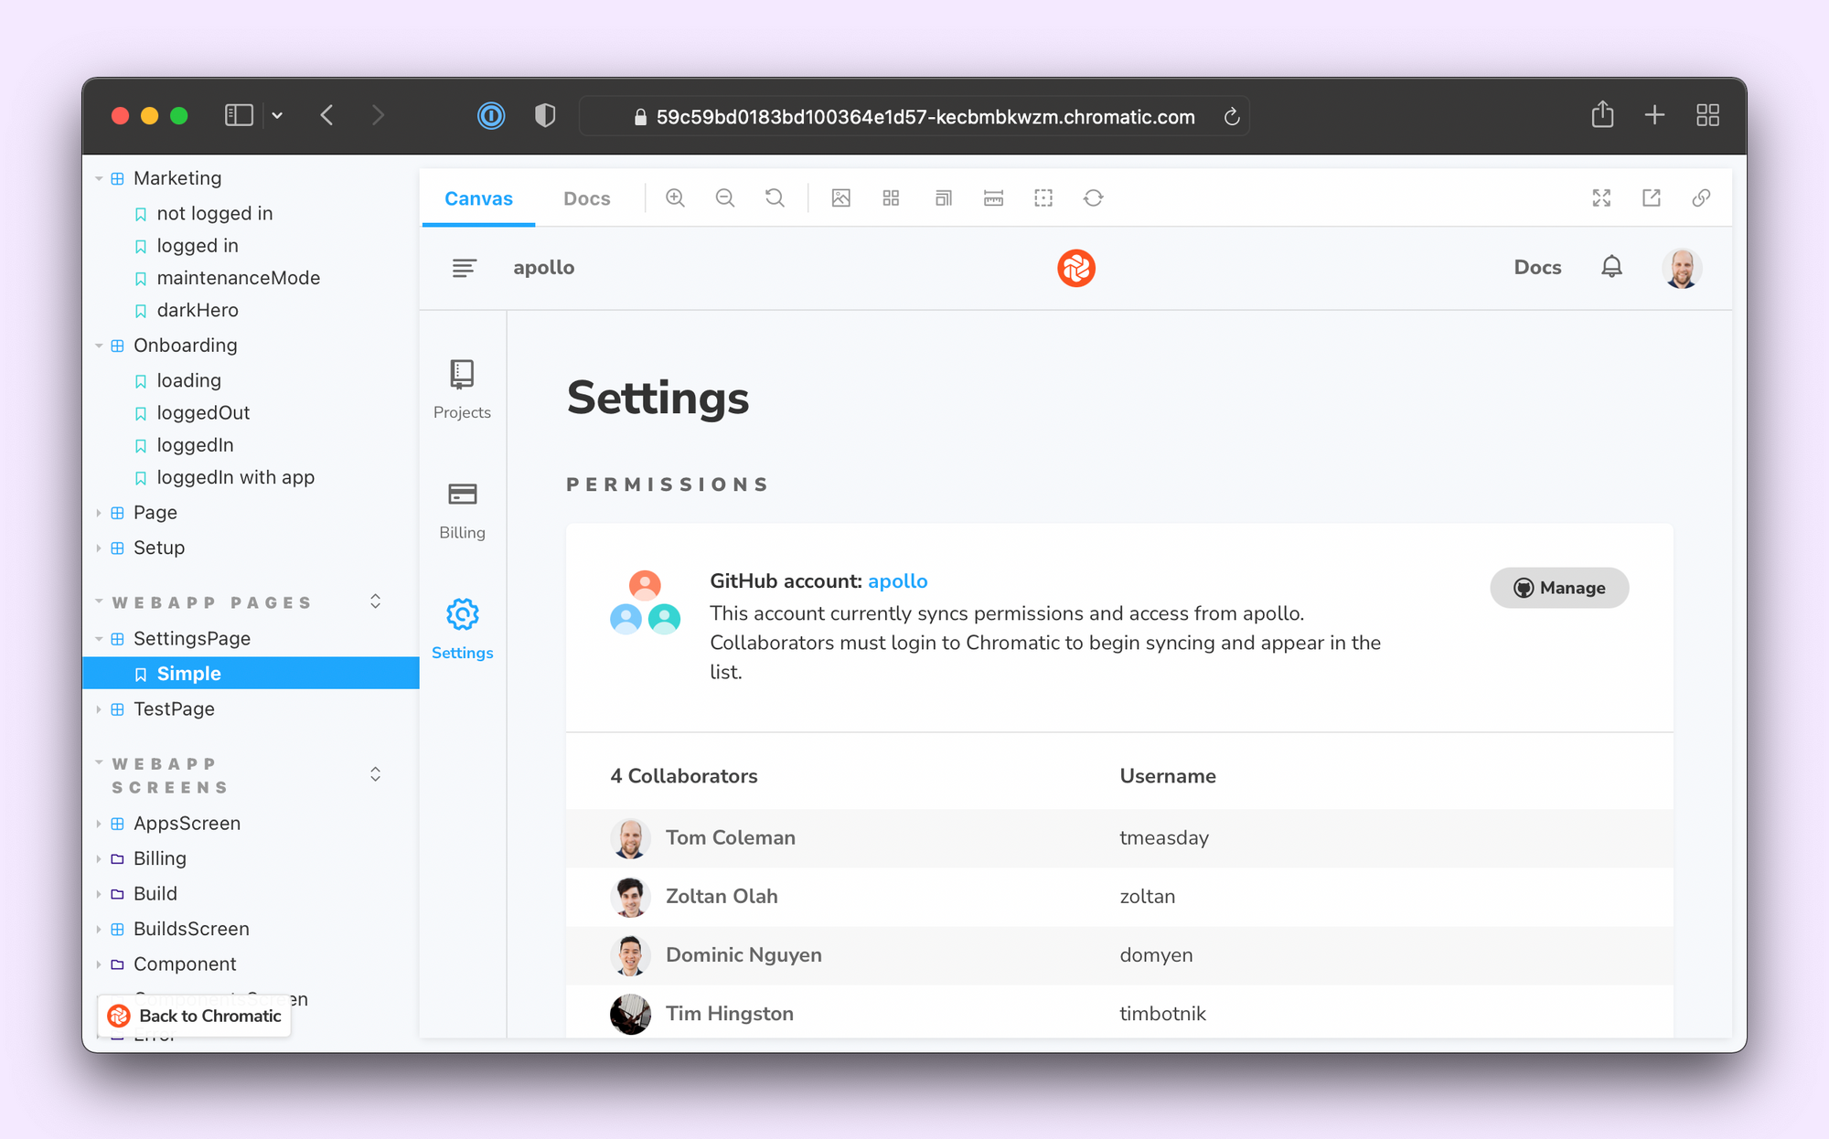Switch to the Docs tab

tap(586, 198)
